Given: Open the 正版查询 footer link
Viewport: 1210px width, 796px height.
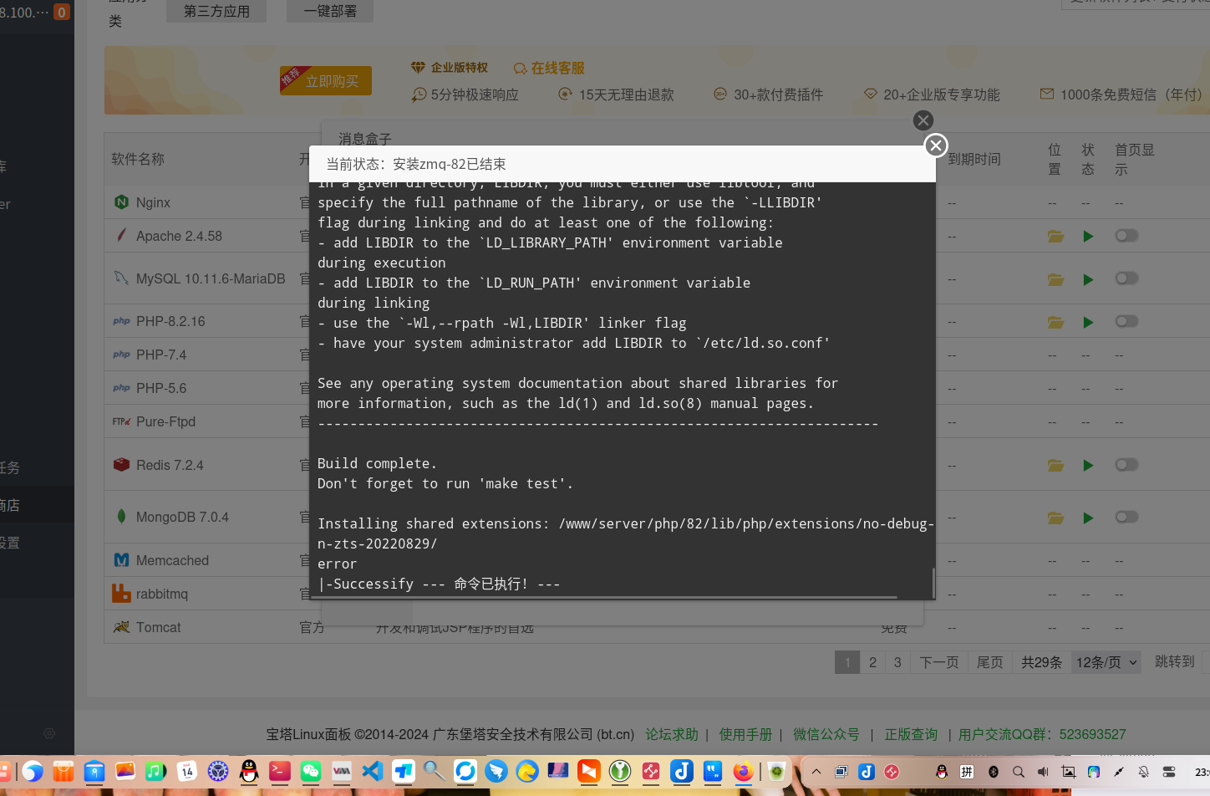Looking at the screenshot, I should tap(911, 734).
